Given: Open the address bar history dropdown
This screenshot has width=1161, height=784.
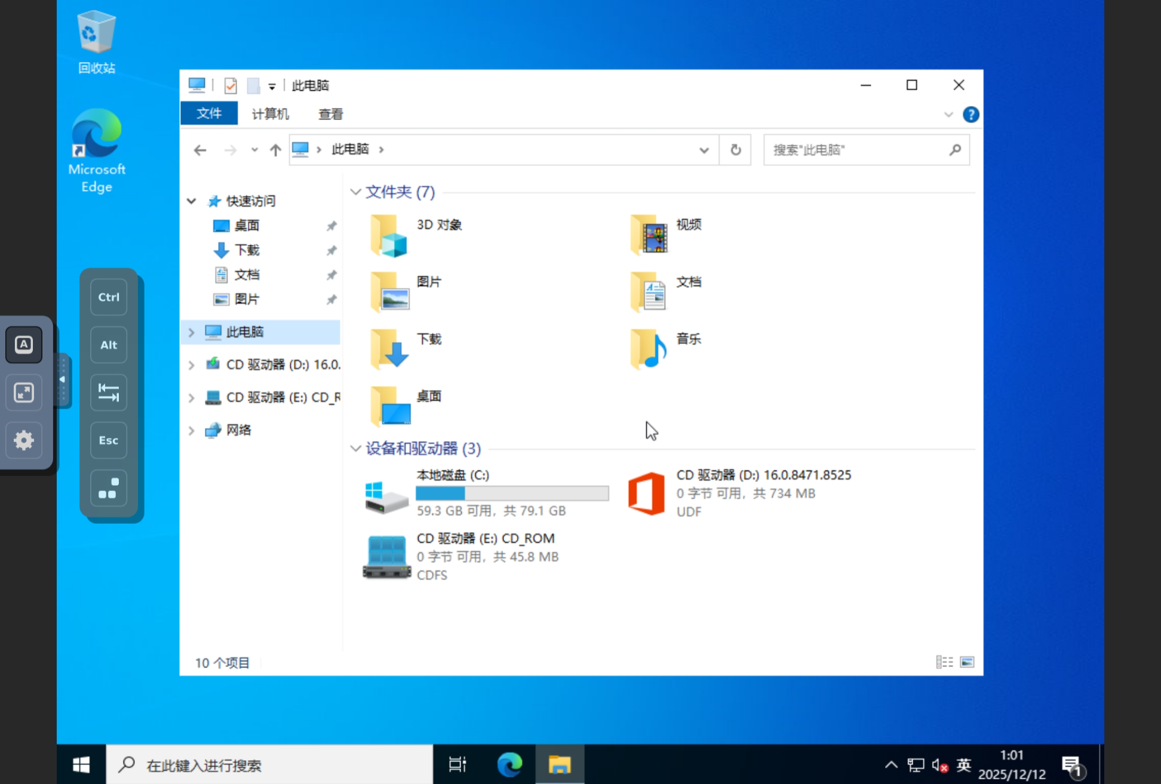Looking at the screenshot, I should pyautogui.click(x=704, y=150).
